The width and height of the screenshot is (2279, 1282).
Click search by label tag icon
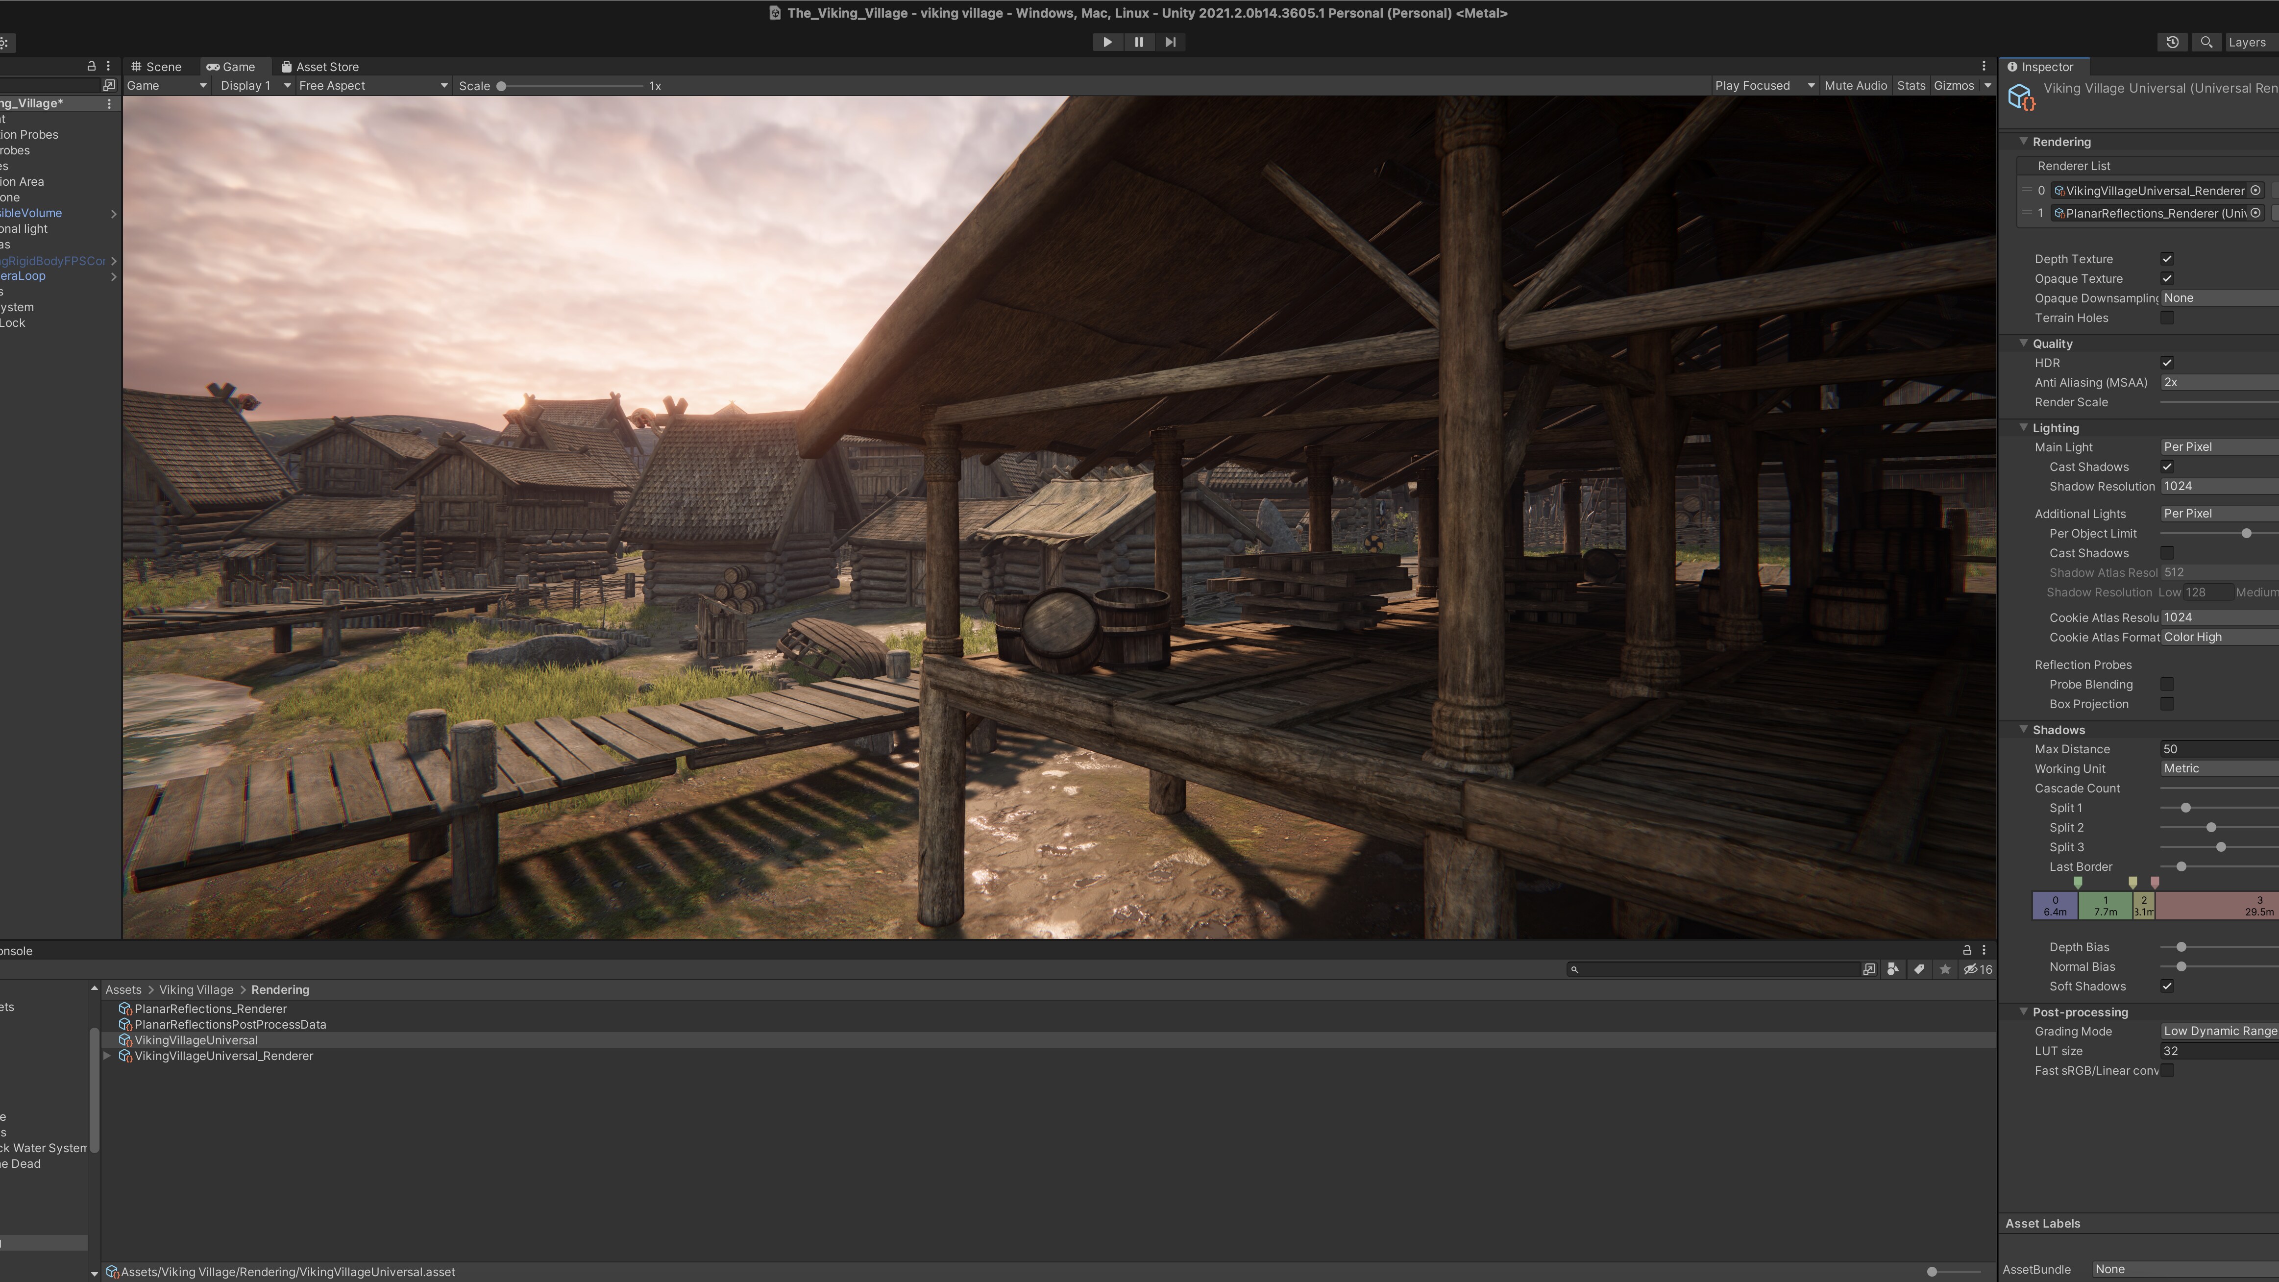tap(1919, 970)
